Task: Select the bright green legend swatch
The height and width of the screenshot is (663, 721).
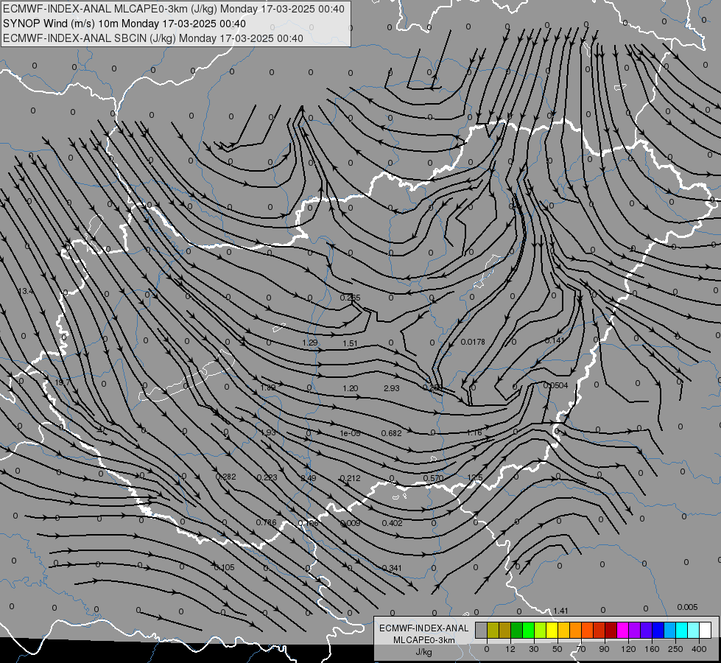Action: [x=528, y=630]
